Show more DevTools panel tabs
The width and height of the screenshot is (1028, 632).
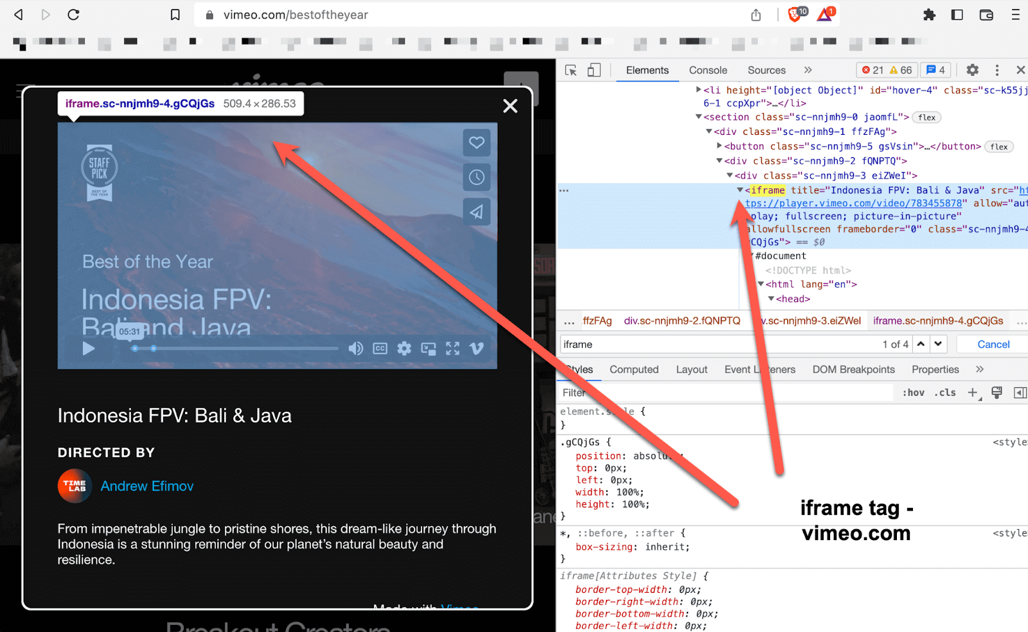pyautogui.click(x=808, y=70)
